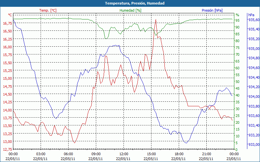Click "13,00" on the temperature axis
Viewport: 260px width, 162px height.
tap(7, 141)
